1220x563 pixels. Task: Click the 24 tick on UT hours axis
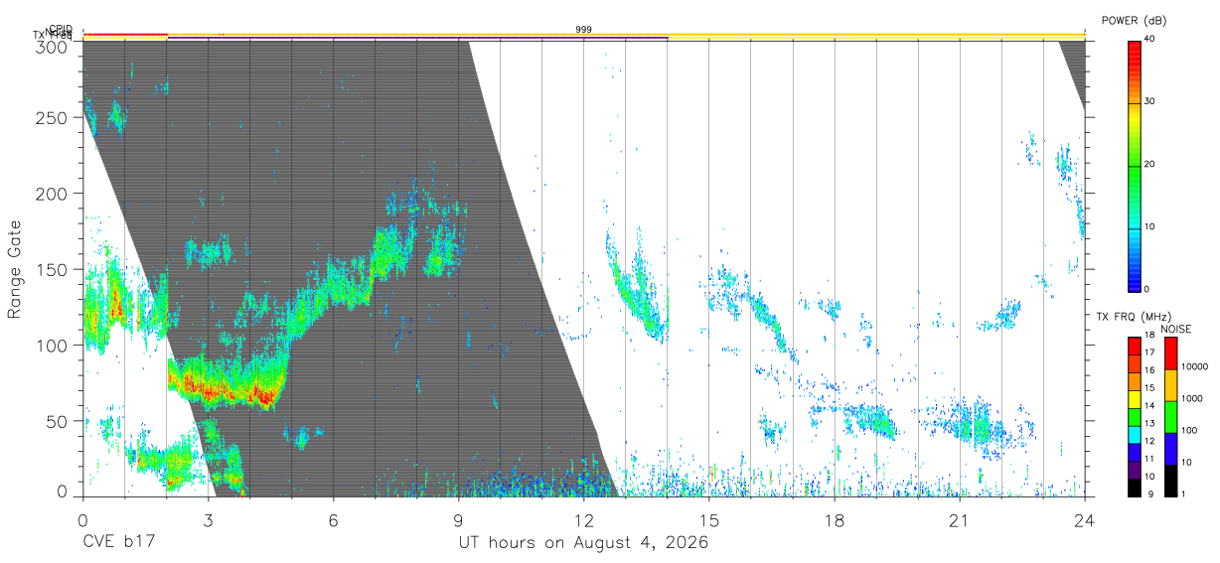1084,519
